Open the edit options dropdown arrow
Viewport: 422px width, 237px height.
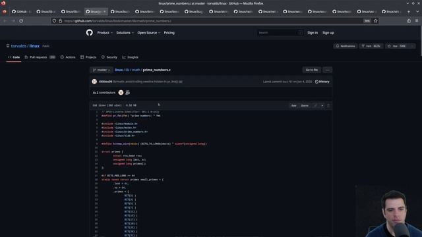(x=322, y=105)
